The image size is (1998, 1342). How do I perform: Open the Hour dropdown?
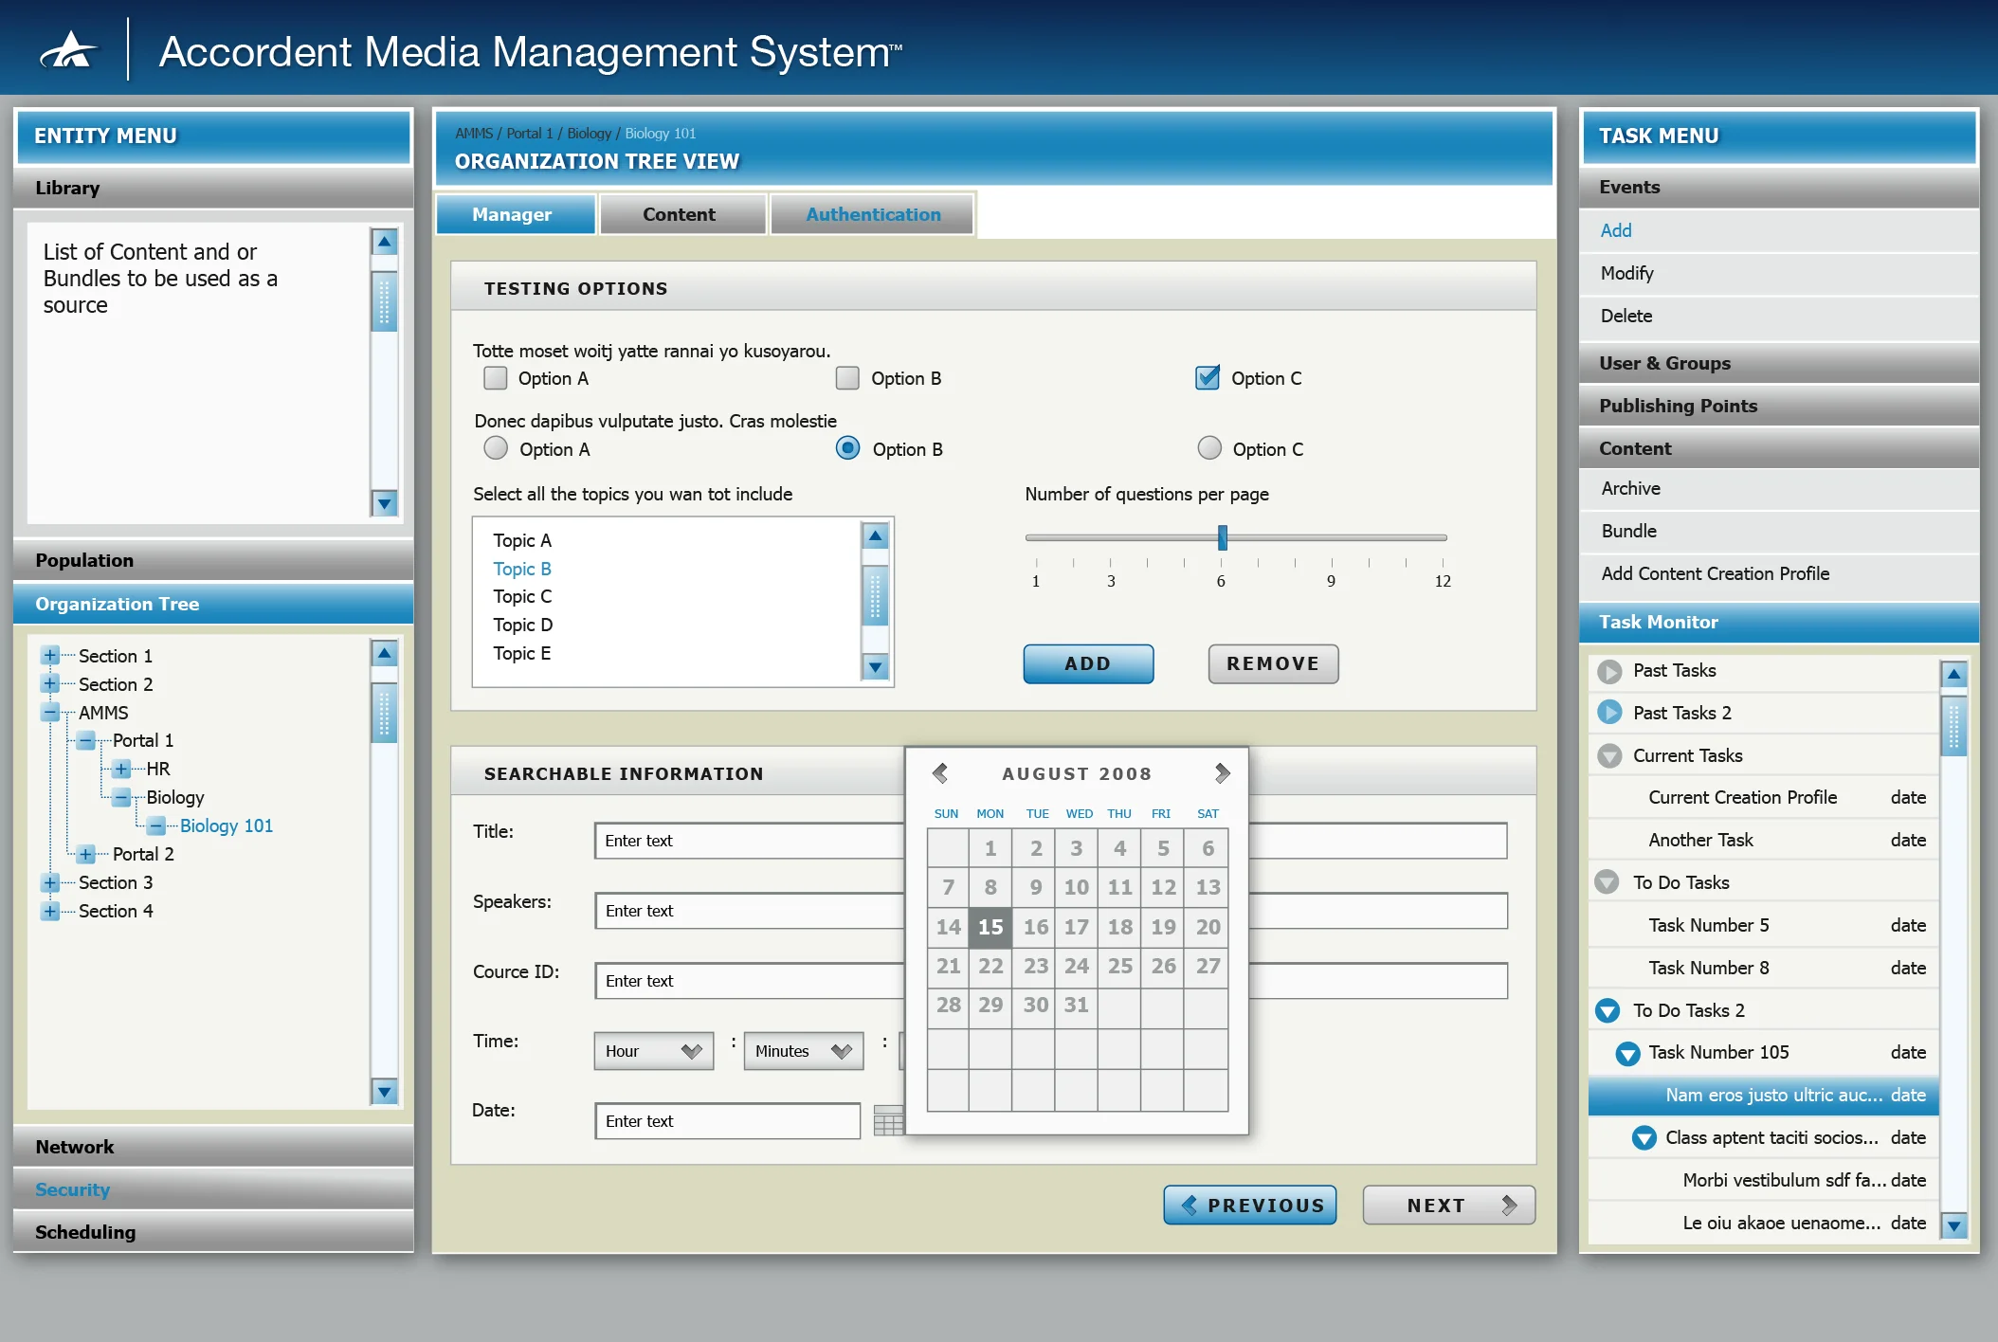pyautogui.click(x=654, y=1051)
